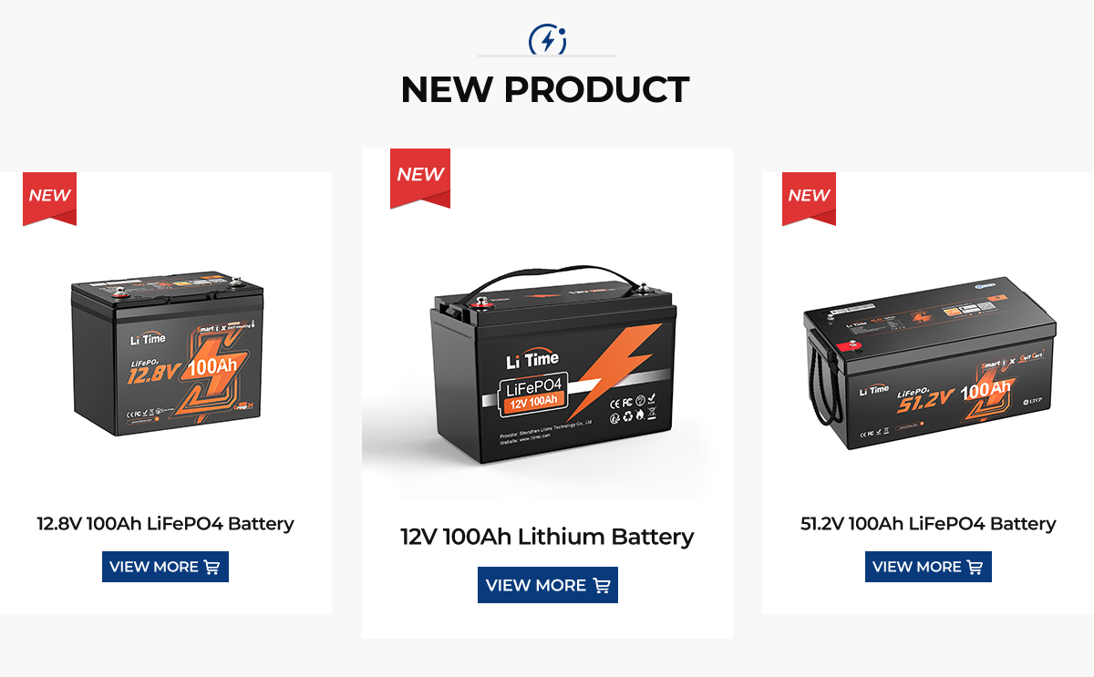Viewport: 1094px width, 677px height.
Task: Open the 12.8V 100Ah LiFePO4 Battery title
Action: click(165, 524)
